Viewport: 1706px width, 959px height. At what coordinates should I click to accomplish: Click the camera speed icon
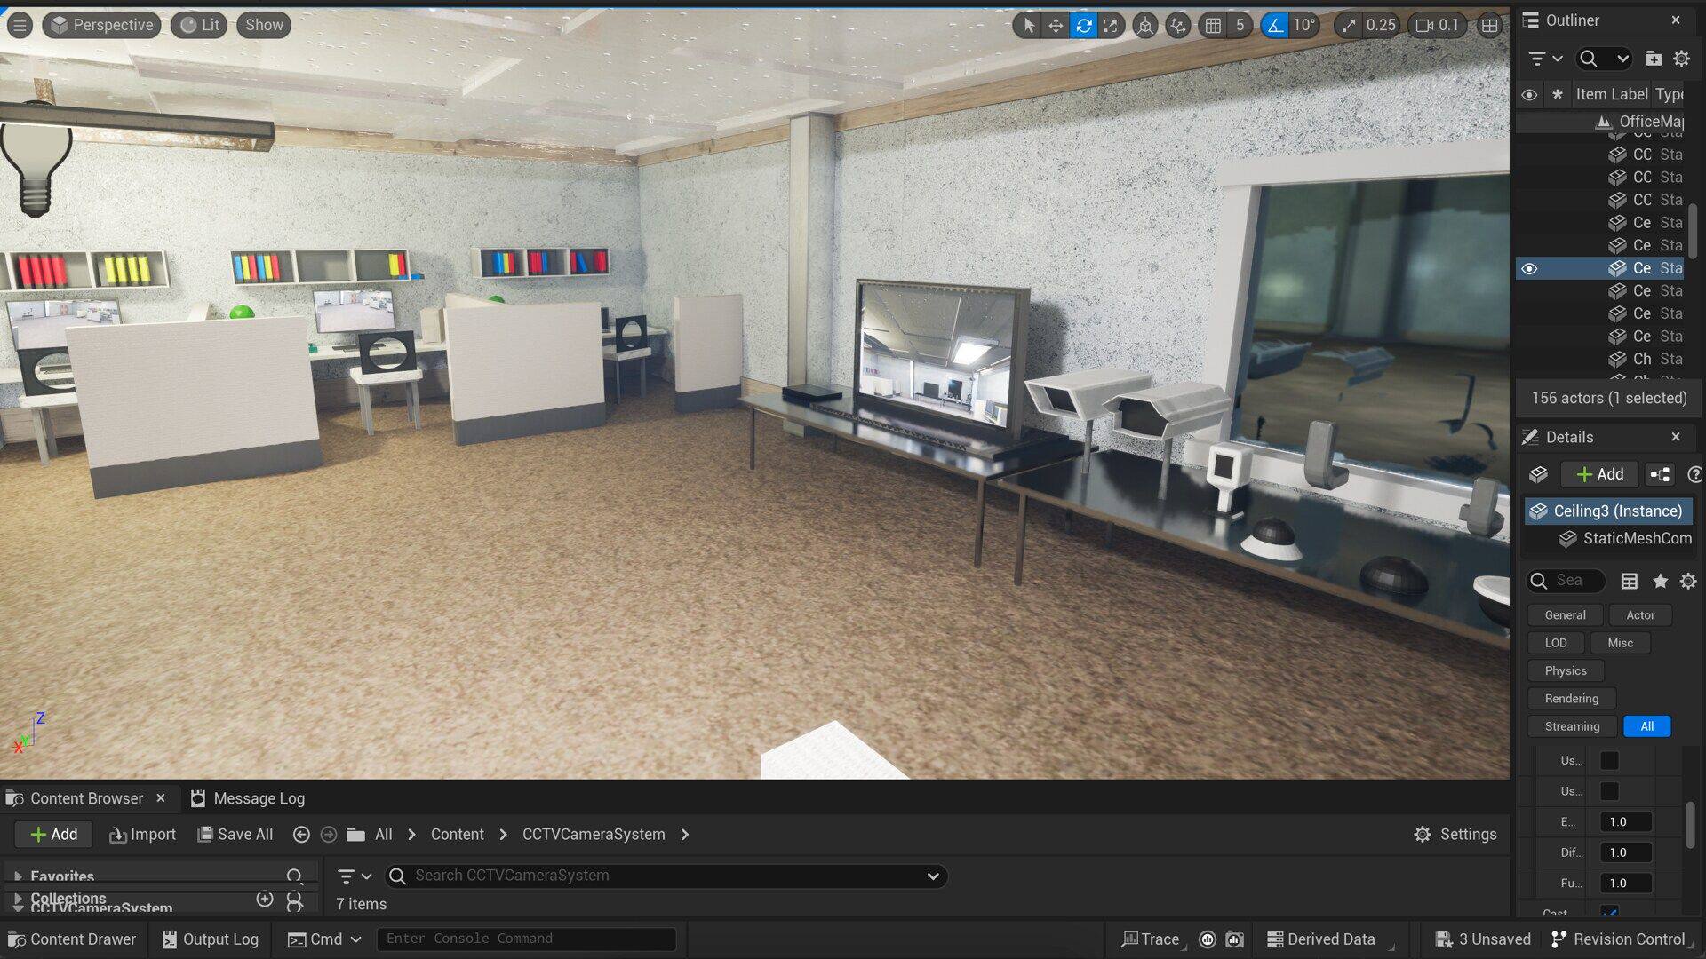(x=1424, y=26)
